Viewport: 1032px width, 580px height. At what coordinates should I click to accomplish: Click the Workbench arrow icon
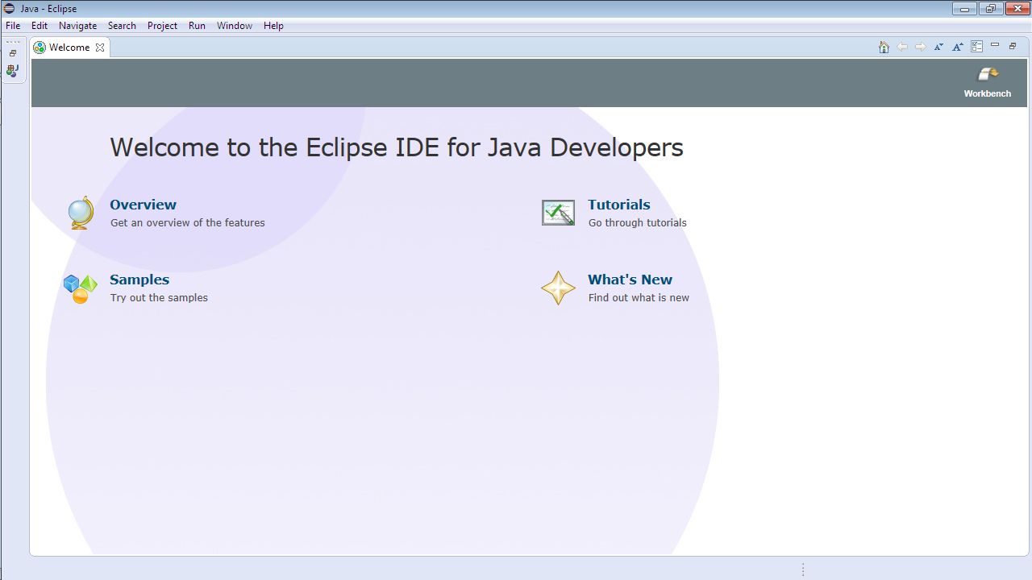[x=988, y=75]
